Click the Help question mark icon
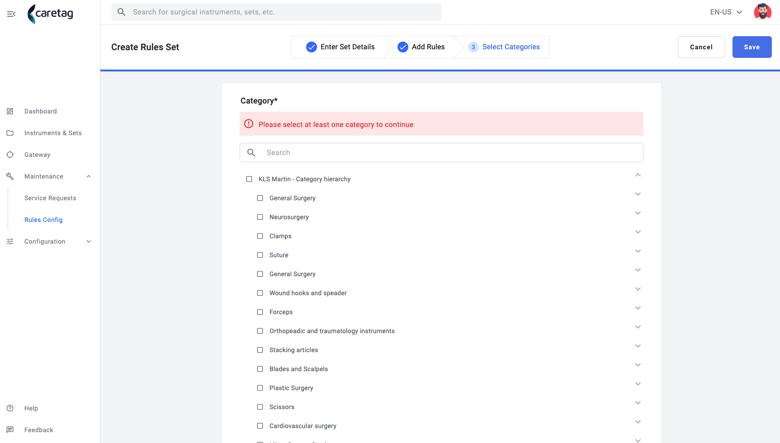Screen dimensions: 780x443 (x=10, y=408)
